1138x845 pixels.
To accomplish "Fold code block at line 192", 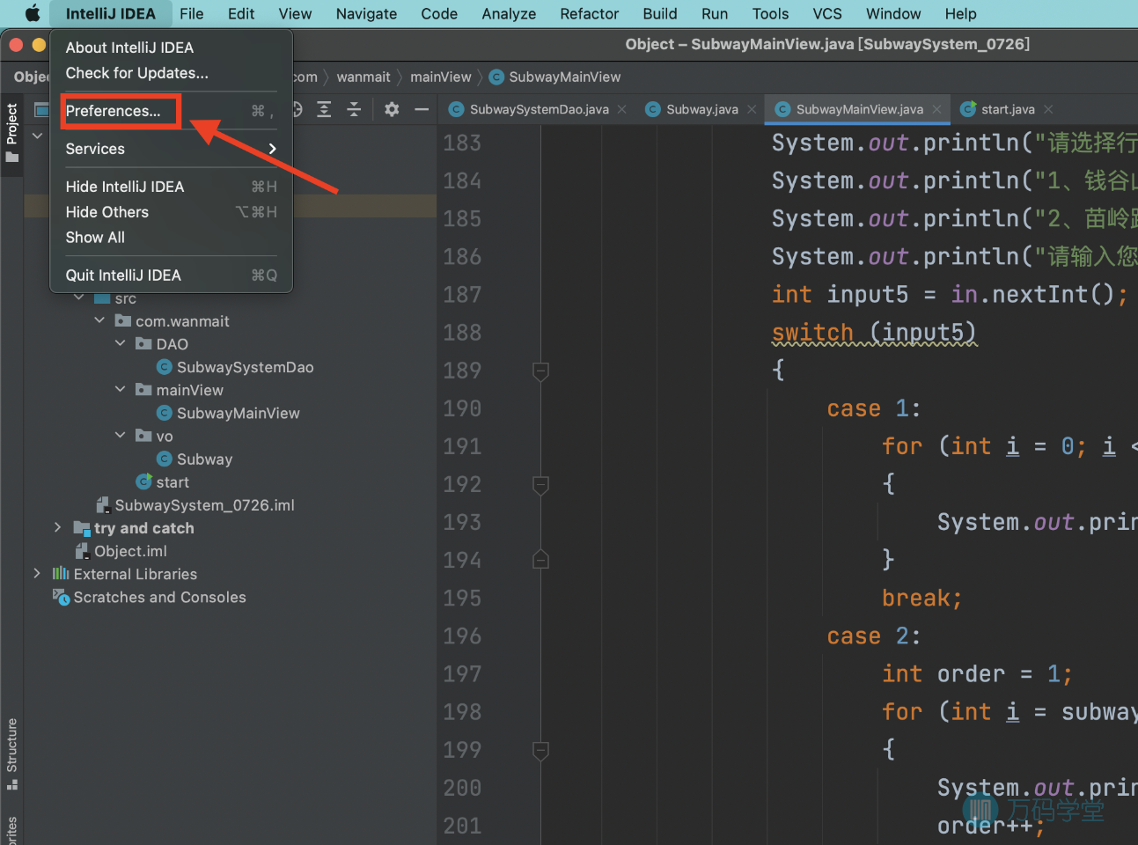I will (x=541, y=485).
